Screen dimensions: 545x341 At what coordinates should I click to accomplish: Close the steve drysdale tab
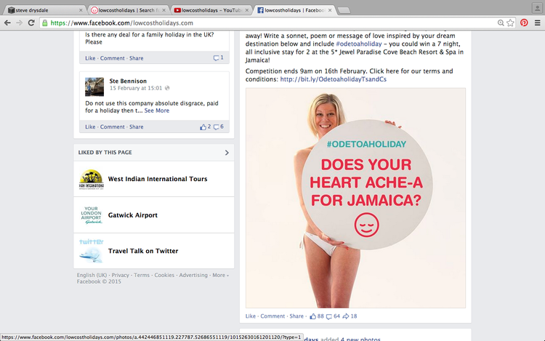(81, 10)
